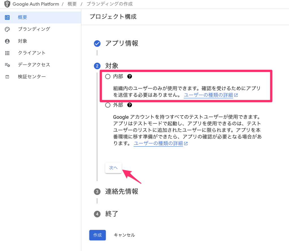Click the 次へ button
The image size is (289, 251).
(113, 168)
